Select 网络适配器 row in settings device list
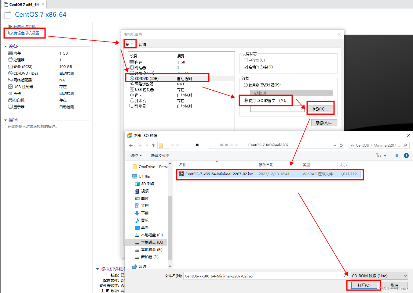Screen dimensions: 413x293 (x=181, y=84)
